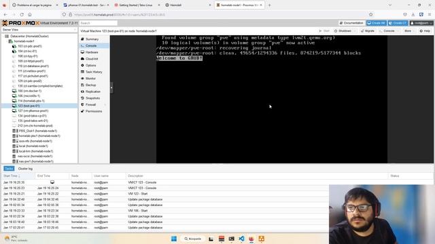Select container 110 (ct-database-prod1)
This screenshot has width=435, height=244.
[33, 66]
